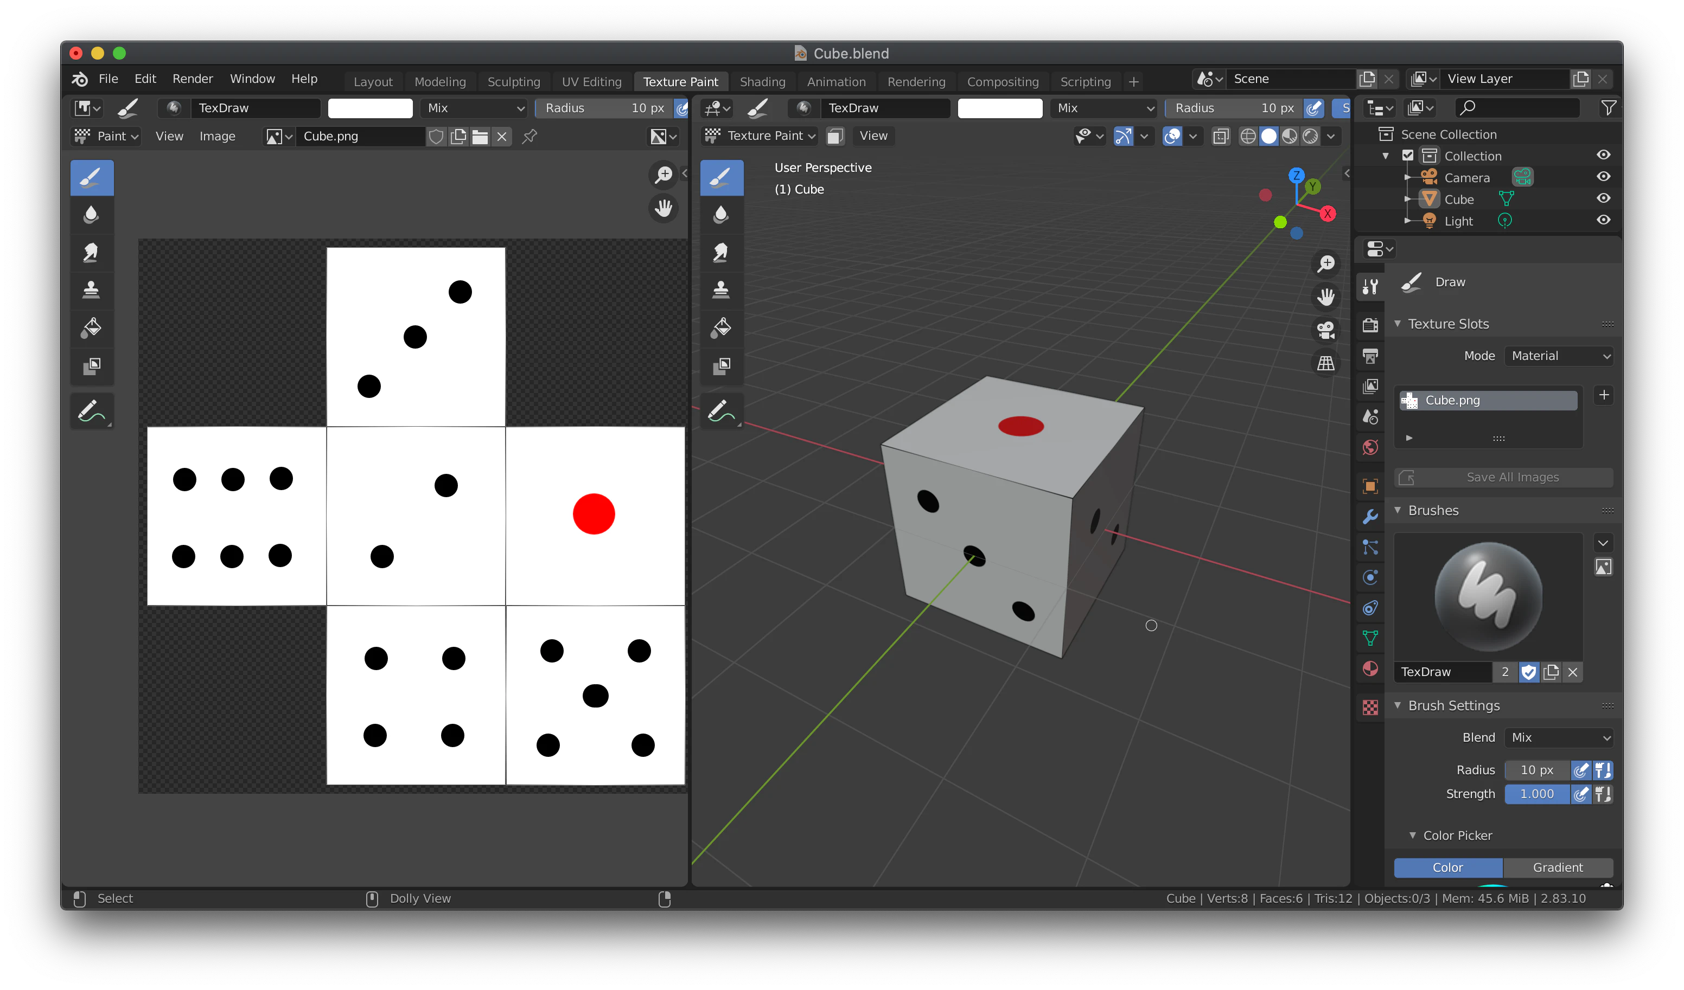Open the Material properties tab
The image size is (1684, 990).
coord(1370,668)
